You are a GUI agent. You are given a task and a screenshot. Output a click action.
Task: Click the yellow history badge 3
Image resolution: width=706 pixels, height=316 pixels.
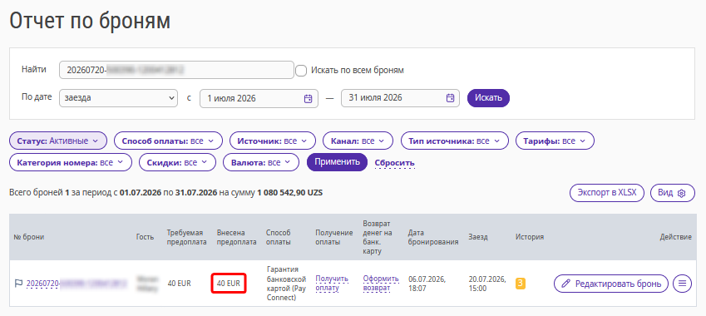pyautogui.click(x=521, y=284)
